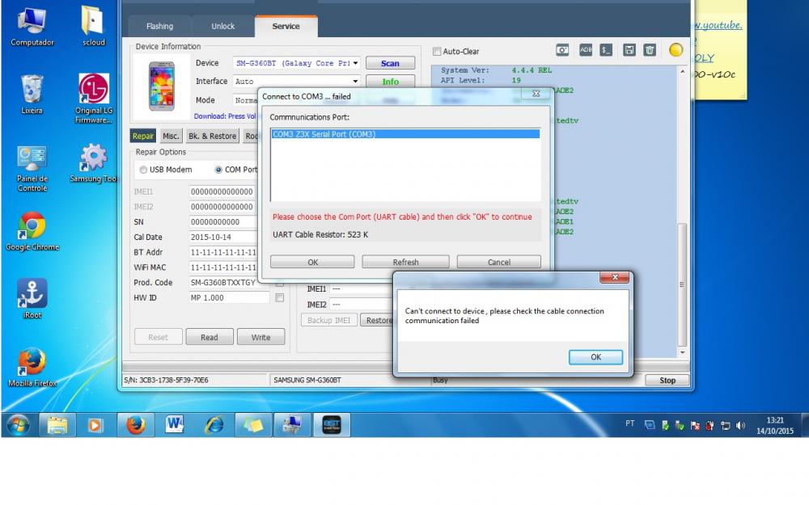Click OK on the connection failed message
The height and width of the screenshot is (505, 809).
(x=595, y=357)
